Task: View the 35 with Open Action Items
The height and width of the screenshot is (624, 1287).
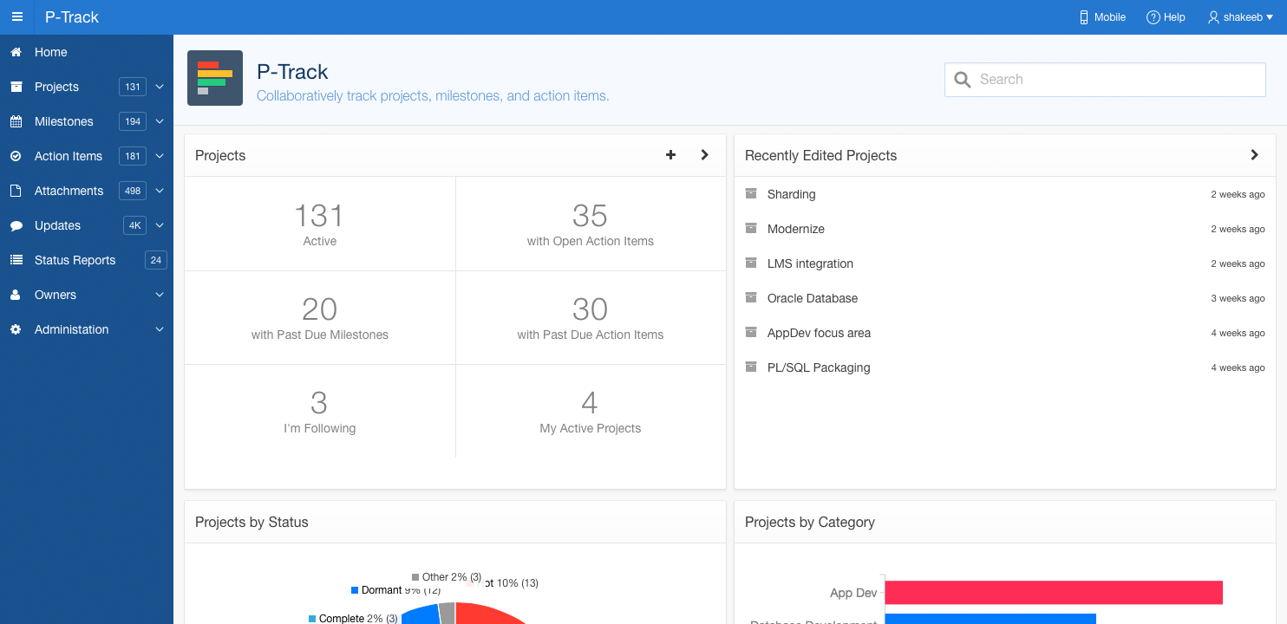Action: tap(590, 224)
